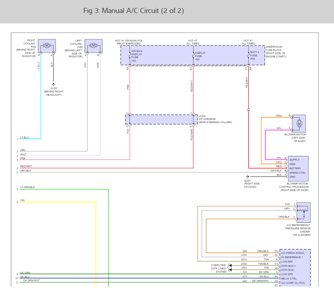This screenshot has width=334, height=295.
Task: Click the G200 ground symbol
Action: 248,177
